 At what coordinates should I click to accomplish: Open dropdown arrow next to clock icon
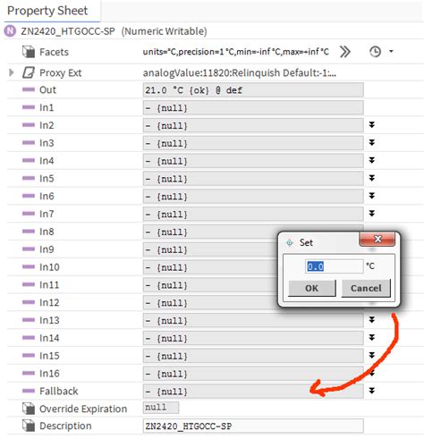(x=391, y=52)
